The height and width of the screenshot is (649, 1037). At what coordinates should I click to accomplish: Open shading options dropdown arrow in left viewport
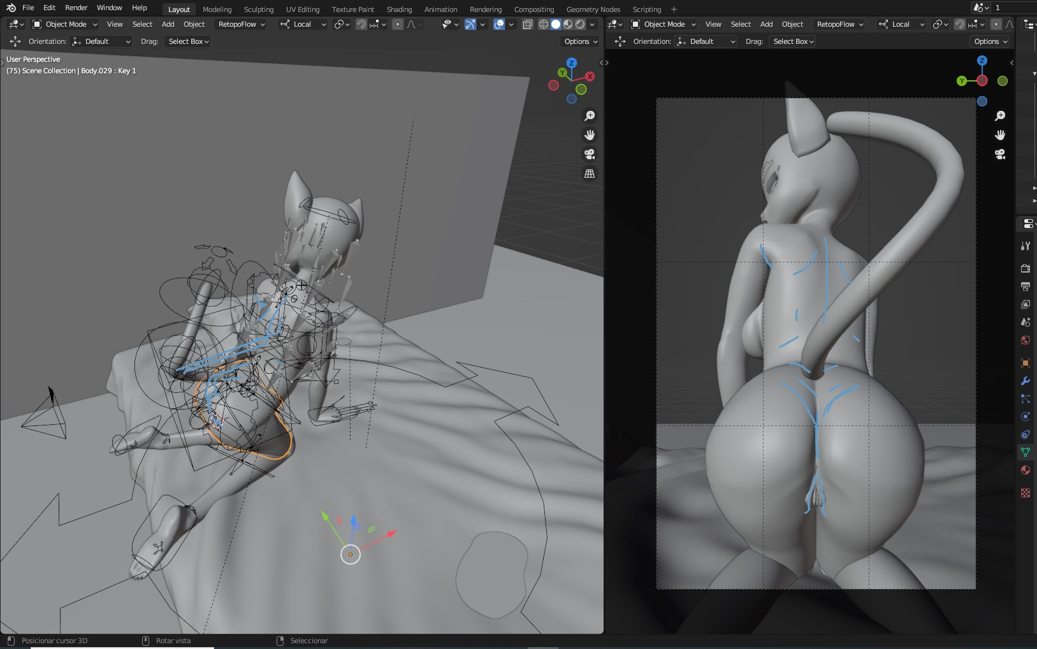(x=593, y=24)
